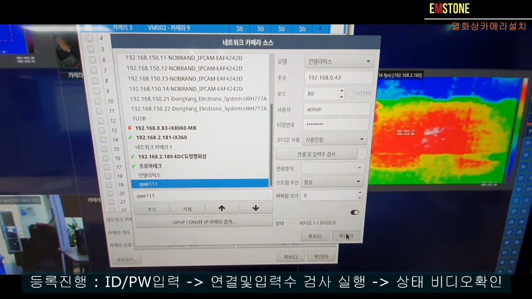
Task: Increase 버퍼링 크기 with the up stepper
Action: (360, 192)
